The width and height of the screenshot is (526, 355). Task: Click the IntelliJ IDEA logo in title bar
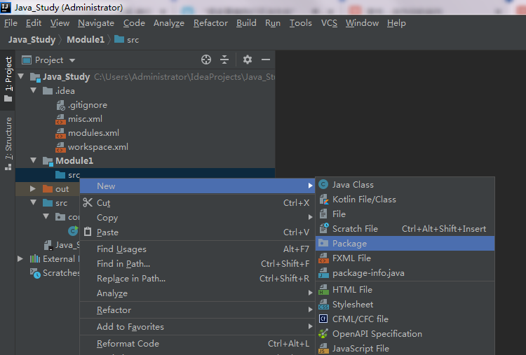[6, 7]
